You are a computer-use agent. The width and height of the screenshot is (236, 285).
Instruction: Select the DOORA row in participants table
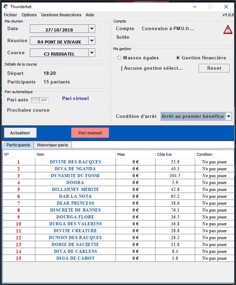click(x=119, y=182)
